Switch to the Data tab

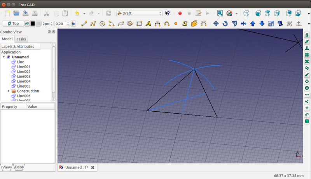pyautogui.click(x=19, y=167)
